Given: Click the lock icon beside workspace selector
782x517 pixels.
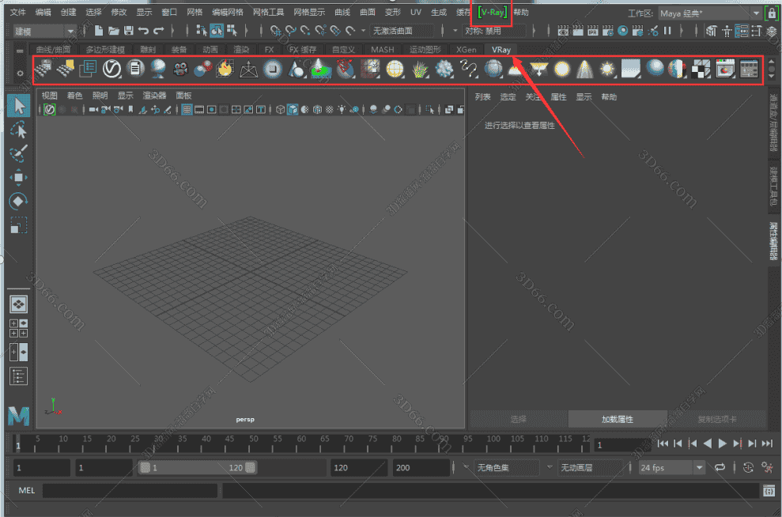Looking at the screenshot, I should coord(771,13).
